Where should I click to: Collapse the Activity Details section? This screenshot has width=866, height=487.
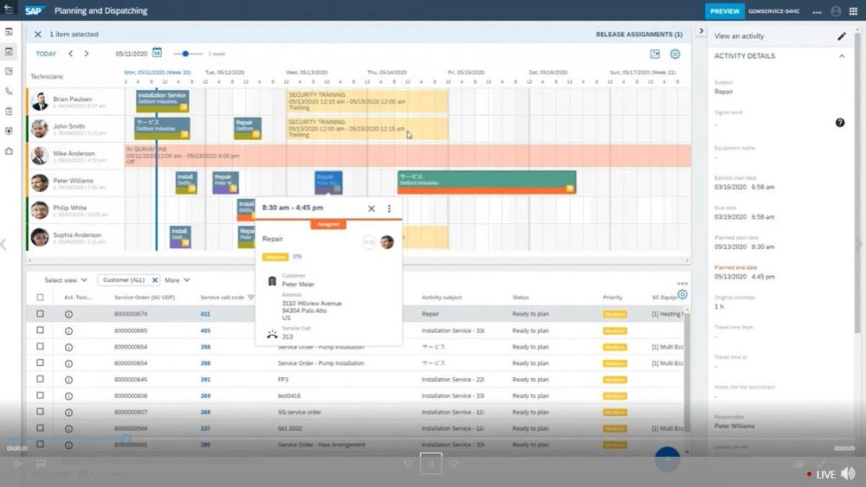coord(842,56)
